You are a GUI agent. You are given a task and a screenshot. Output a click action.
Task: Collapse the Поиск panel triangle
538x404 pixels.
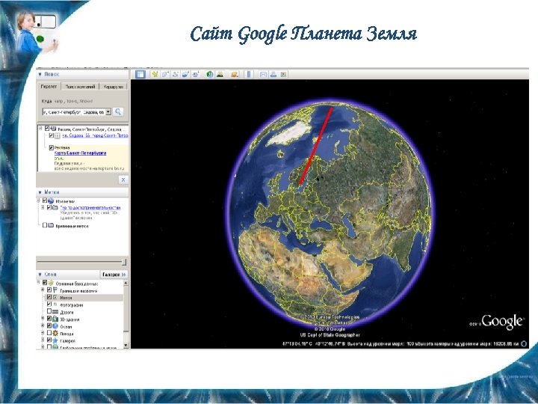pyautogui.click(x=40, y=74)
